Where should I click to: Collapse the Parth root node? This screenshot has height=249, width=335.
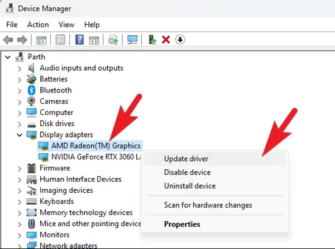pos(8,57)
